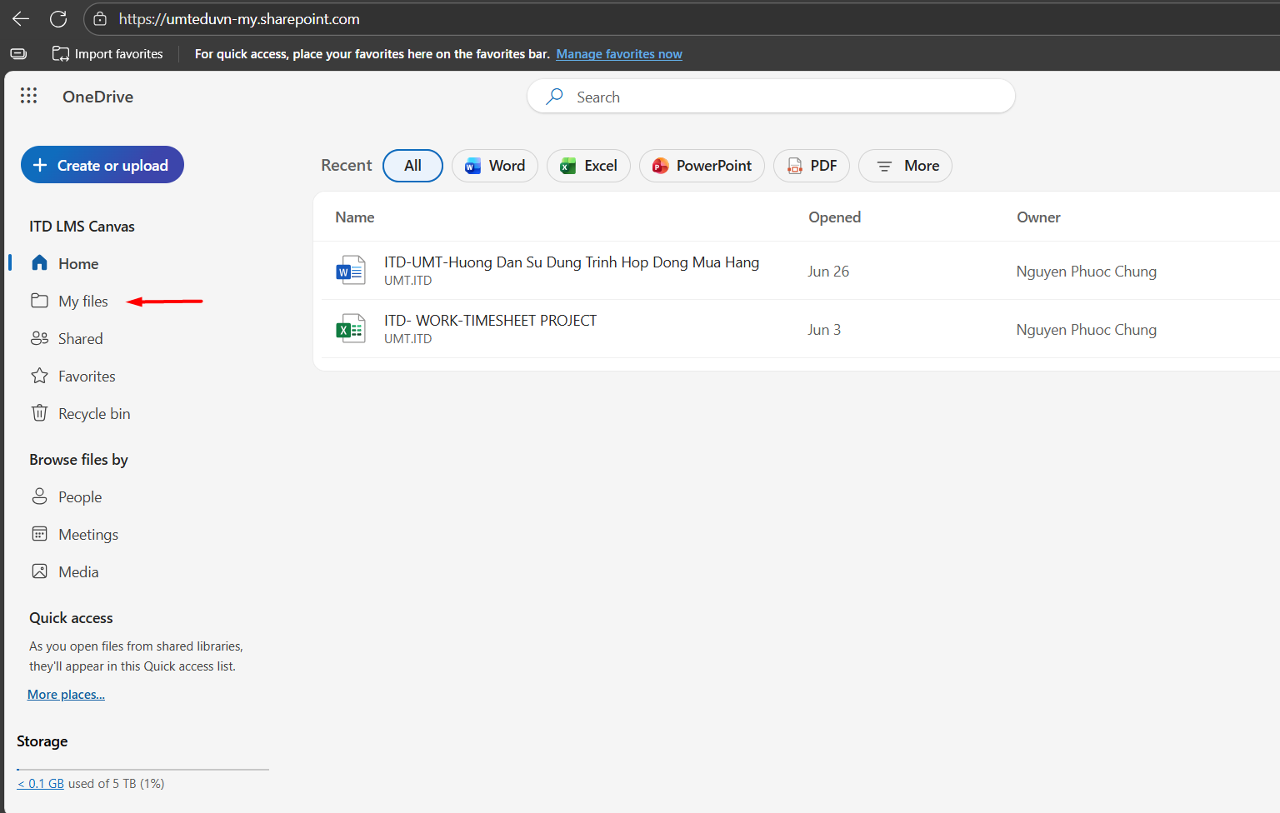Expand the More filters dropdown
The width and height of the screenshot is (1280, 813).
coord(905,166)
